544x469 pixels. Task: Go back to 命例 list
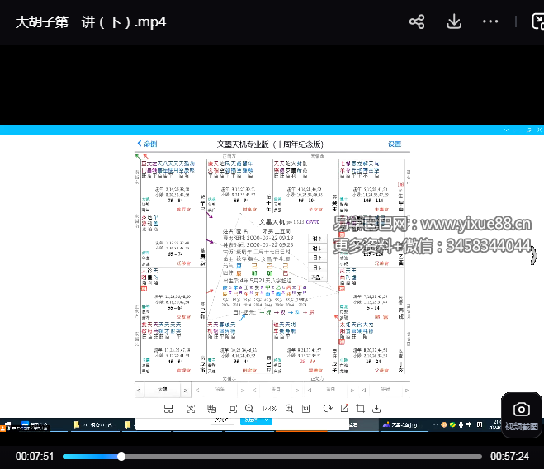pyautogui.click(x=147, y=144)
